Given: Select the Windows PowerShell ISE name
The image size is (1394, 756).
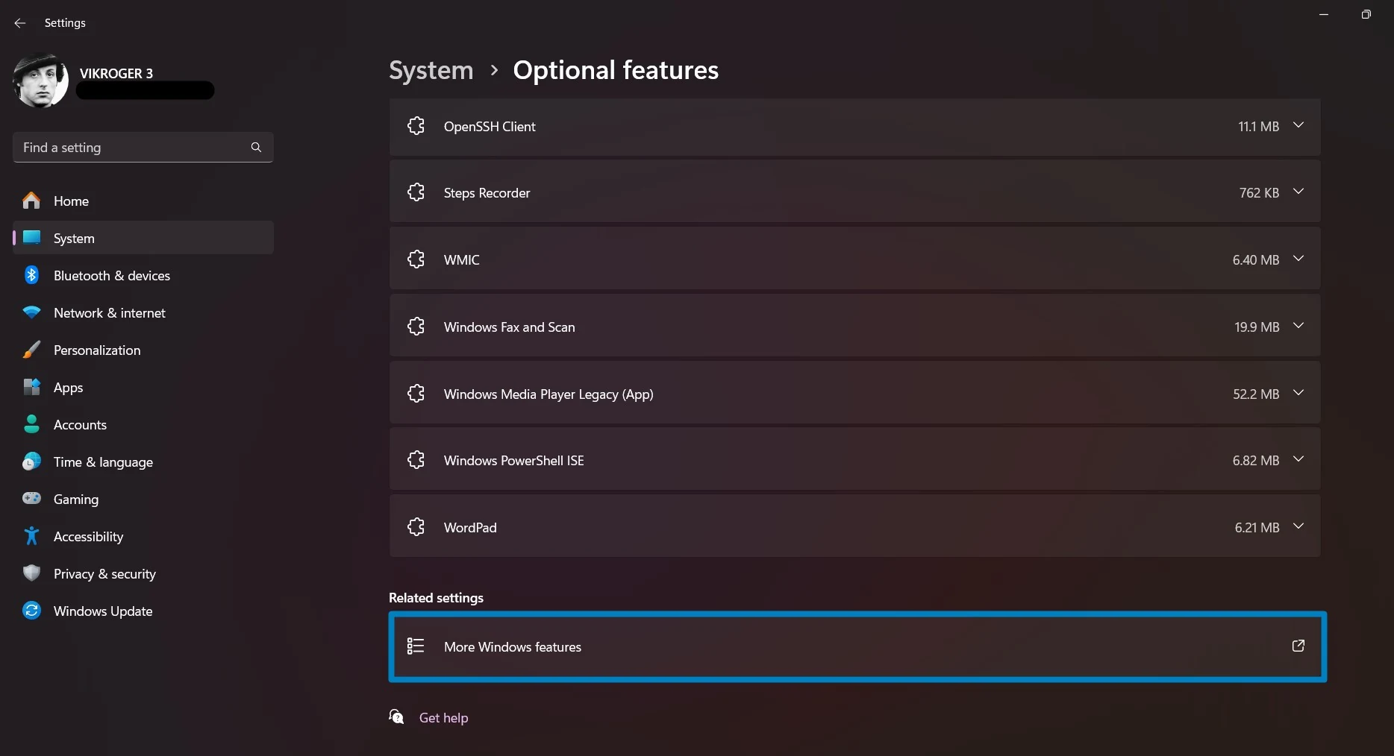Looking at the screenshot, I should pos(514,461).
